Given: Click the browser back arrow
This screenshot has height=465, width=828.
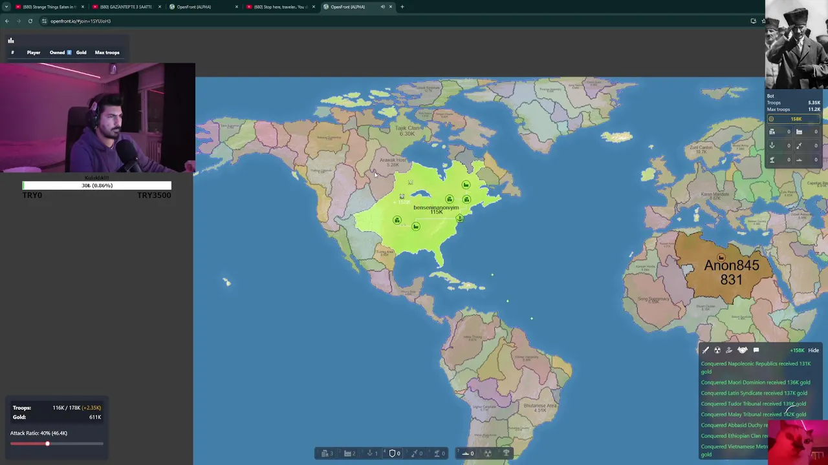Looking at the screenshot, I should point(7,21).
